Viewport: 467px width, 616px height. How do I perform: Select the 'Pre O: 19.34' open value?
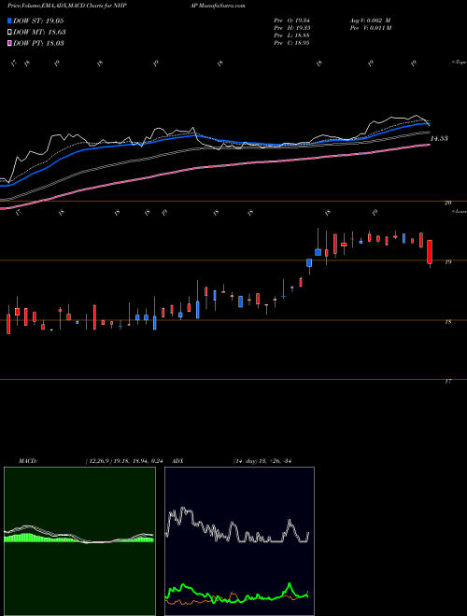pos(291,21)
